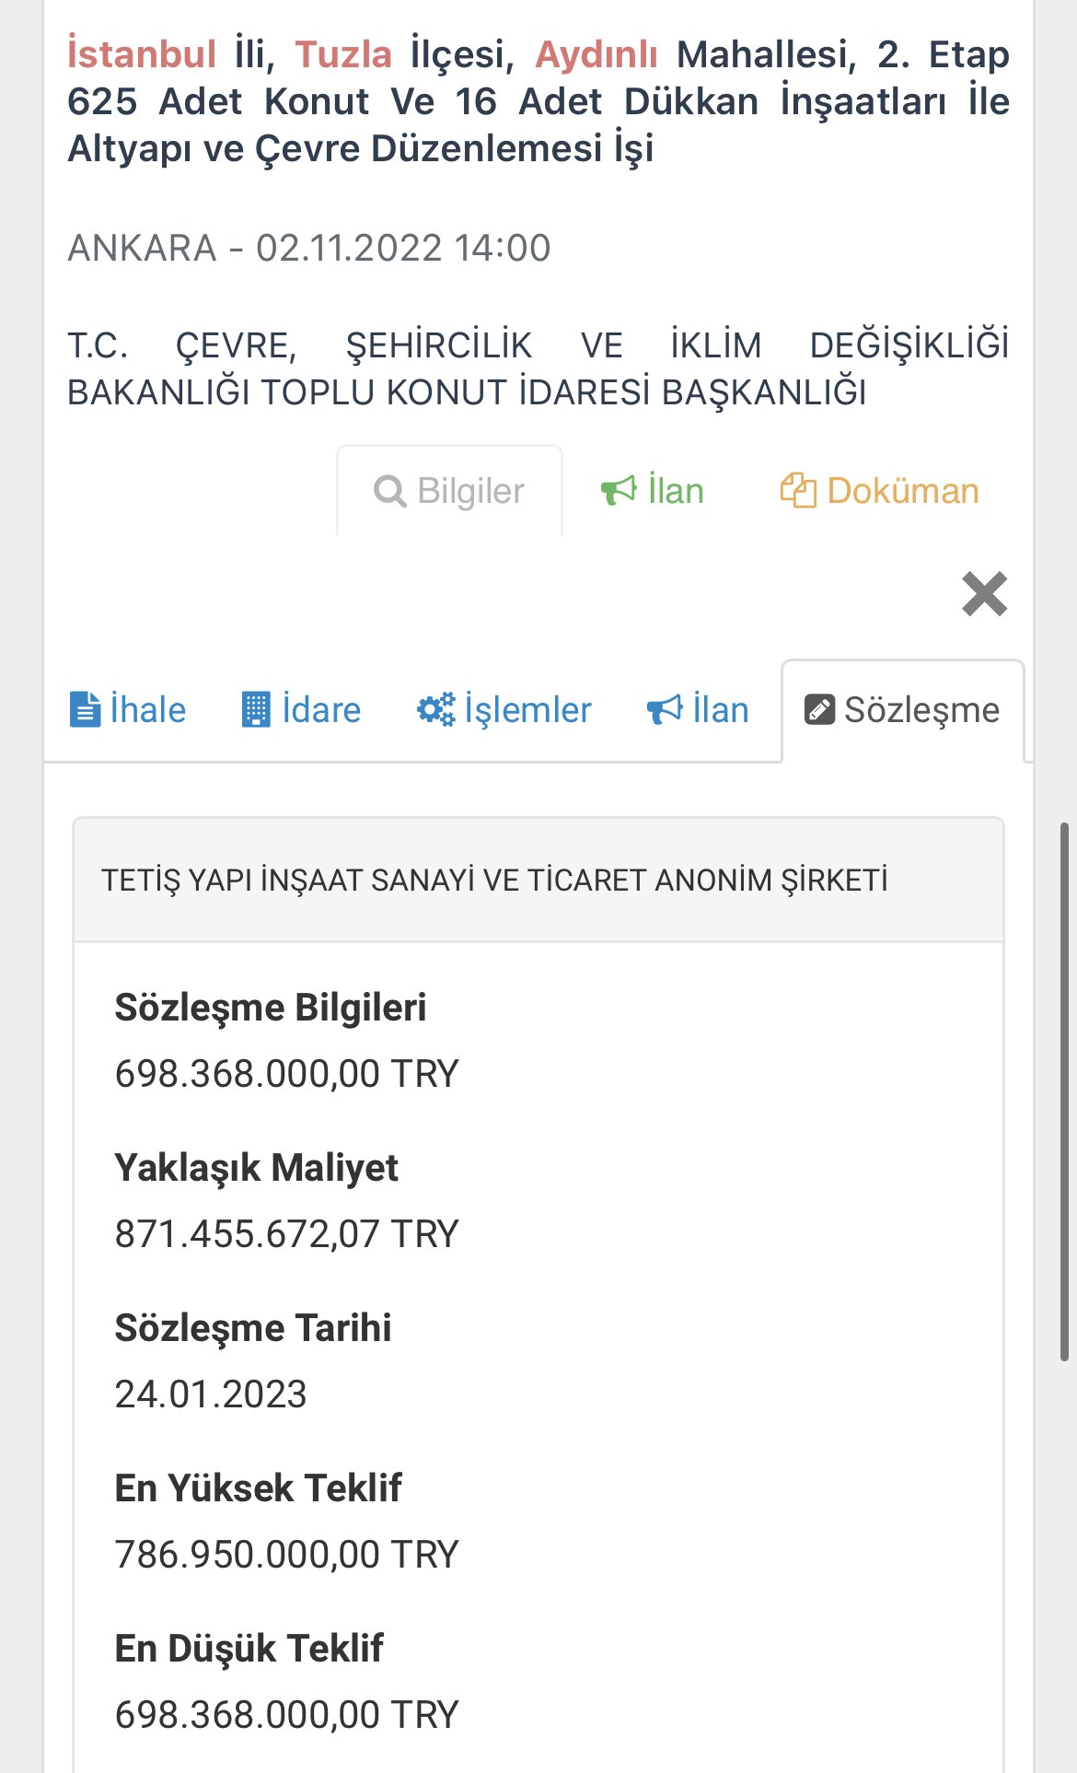Click the İşlemler gears icon

pyautogui.click(x=435, y=710)
